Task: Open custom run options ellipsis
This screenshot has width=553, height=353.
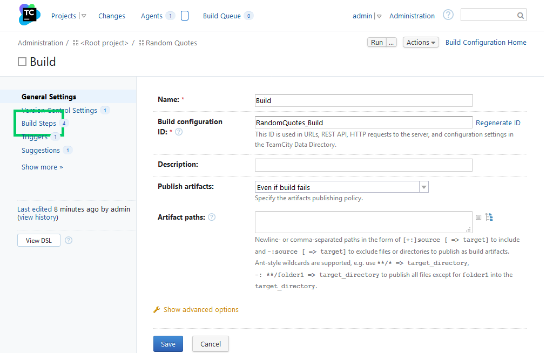Action: point(391,42)
